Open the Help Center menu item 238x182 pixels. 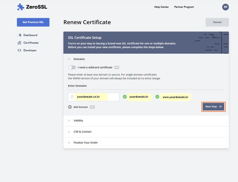pos(162,7)
